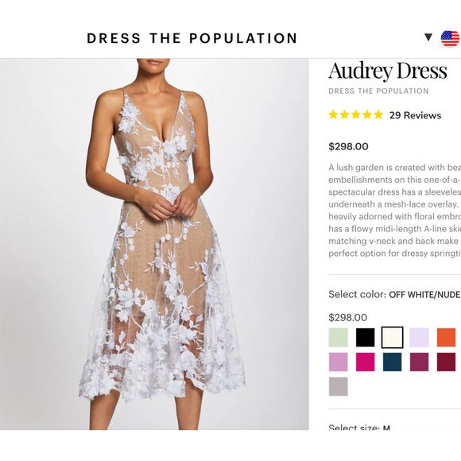Select the off white/nude color swatch
This screenshot has width=461, height=461.
[x=392, y=338]
